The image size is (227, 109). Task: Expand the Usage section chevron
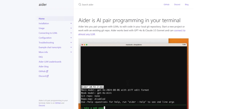(71, 28)
